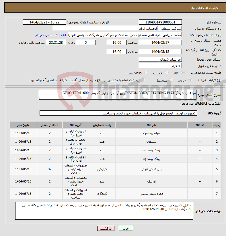Click the delivery province field خراسان شمالی
Viewport: 226px width, 236px height.
coord(160,59)
